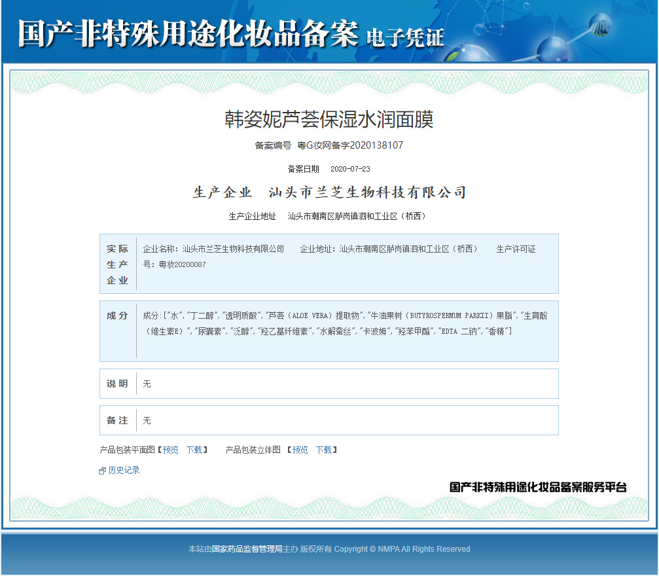Open 历史记录 history records link
The width and height of the screenshot is (659, 576).
124,470
